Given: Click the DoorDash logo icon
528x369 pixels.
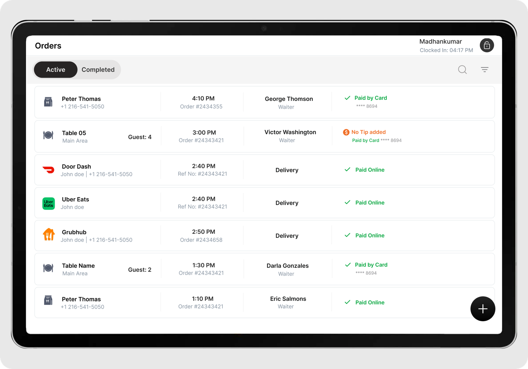Looking at the screenshot, I should pyautogui.click(x=49, y=170).
